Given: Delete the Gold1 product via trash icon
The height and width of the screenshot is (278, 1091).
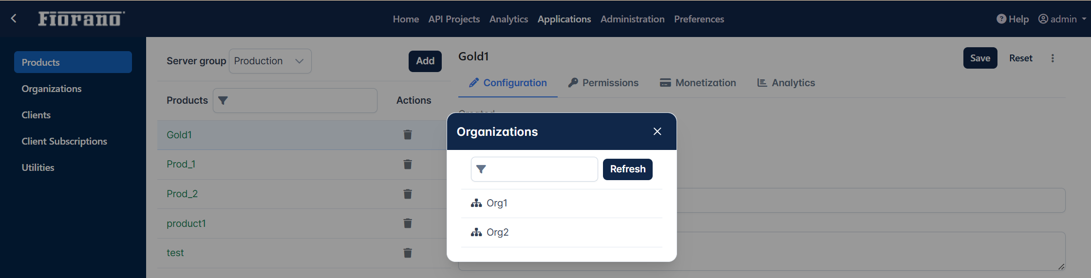Looking at the screenshot, I should click(408, 135).
